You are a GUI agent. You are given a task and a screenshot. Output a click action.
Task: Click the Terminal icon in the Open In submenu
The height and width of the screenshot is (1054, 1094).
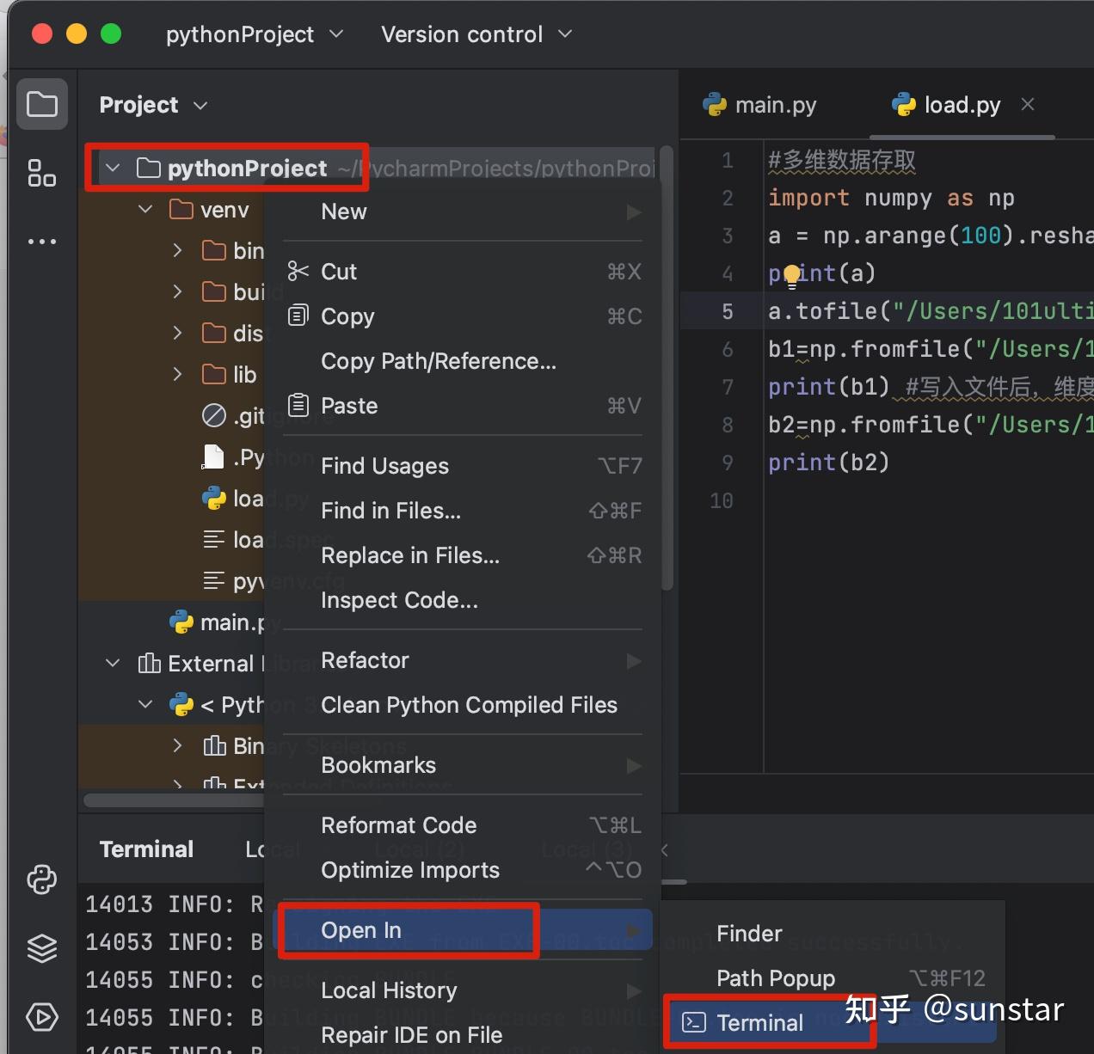coord(693,1022)
